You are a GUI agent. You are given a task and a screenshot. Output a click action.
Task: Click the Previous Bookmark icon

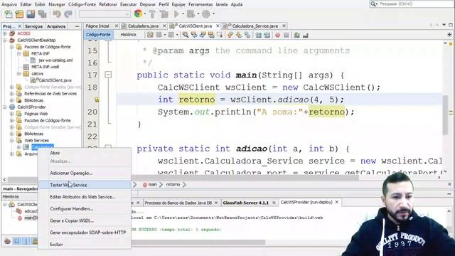[x=230, y=35]
